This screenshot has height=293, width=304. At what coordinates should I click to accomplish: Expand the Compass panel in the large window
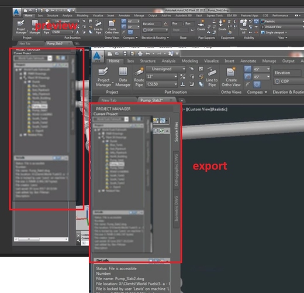[257, 92]
